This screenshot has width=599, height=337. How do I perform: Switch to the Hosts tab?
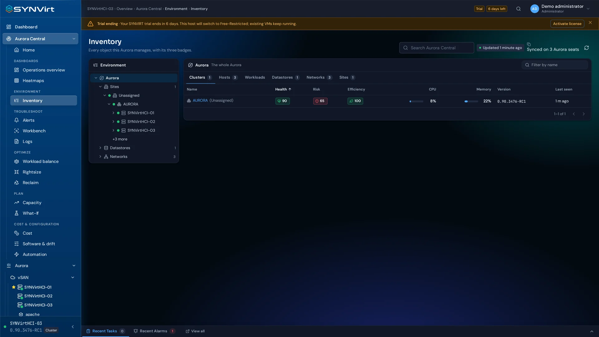[x=228, y=77]
